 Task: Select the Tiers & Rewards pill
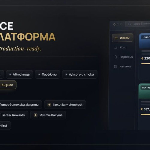tap(14, 115)
